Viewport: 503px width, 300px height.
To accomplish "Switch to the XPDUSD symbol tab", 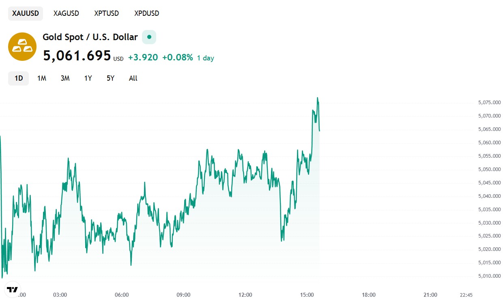I will tap(146, 13).
